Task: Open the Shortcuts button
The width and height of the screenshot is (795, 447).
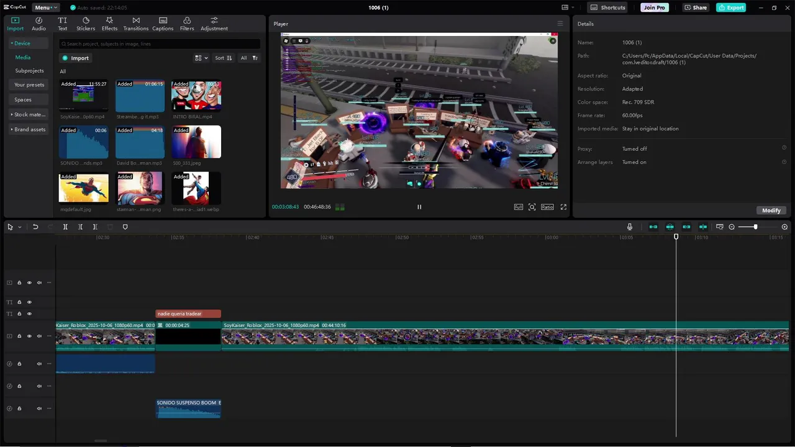Action: tap(608, 7)
